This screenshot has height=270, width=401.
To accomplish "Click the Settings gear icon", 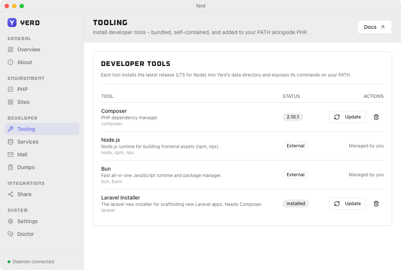I will pos(10,221).
